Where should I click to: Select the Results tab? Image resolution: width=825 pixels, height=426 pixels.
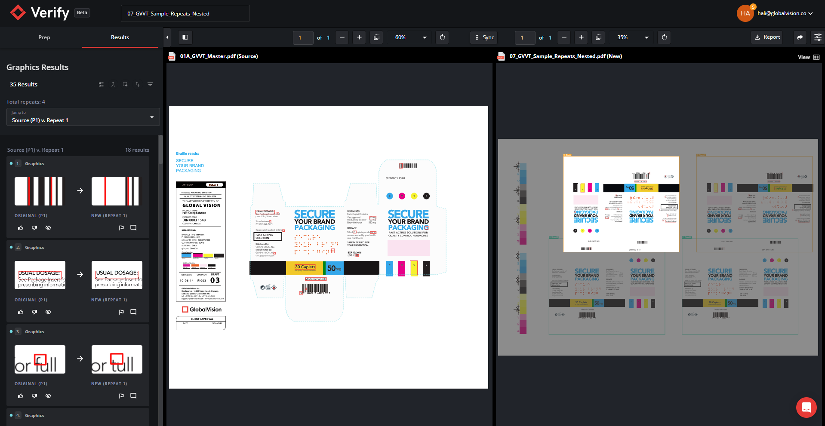coord(120,37)
